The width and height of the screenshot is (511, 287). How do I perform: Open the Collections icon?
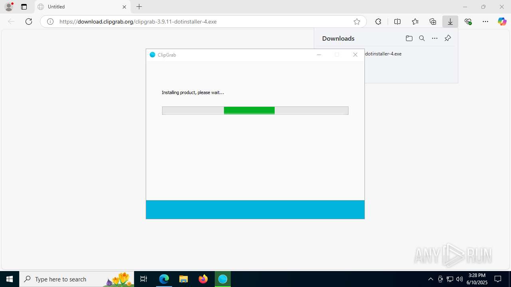[x=433, y=22]
